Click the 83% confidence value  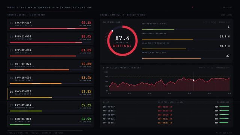click(216, 123)
